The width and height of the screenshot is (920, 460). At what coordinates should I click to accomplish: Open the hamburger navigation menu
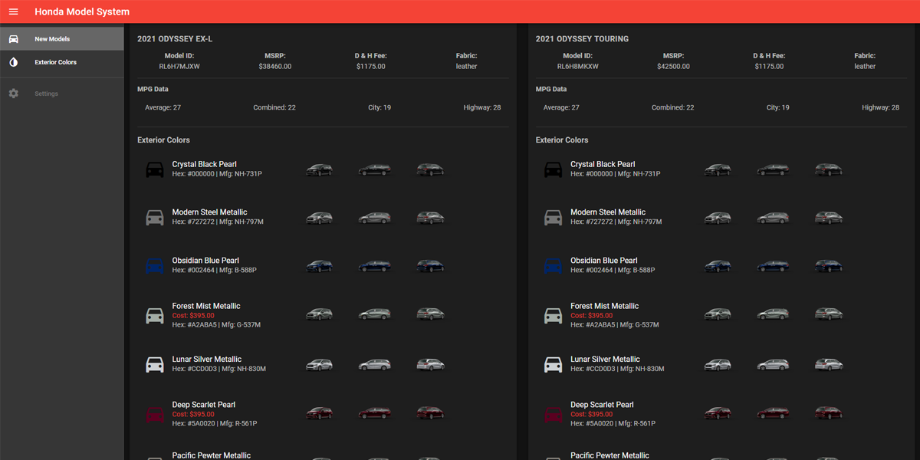(13, 11)
